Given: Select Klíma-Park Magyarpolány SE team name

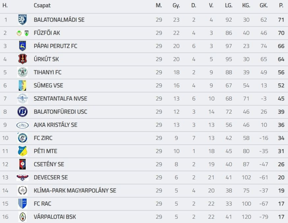Looking at the screenshot, I should 75,190.
